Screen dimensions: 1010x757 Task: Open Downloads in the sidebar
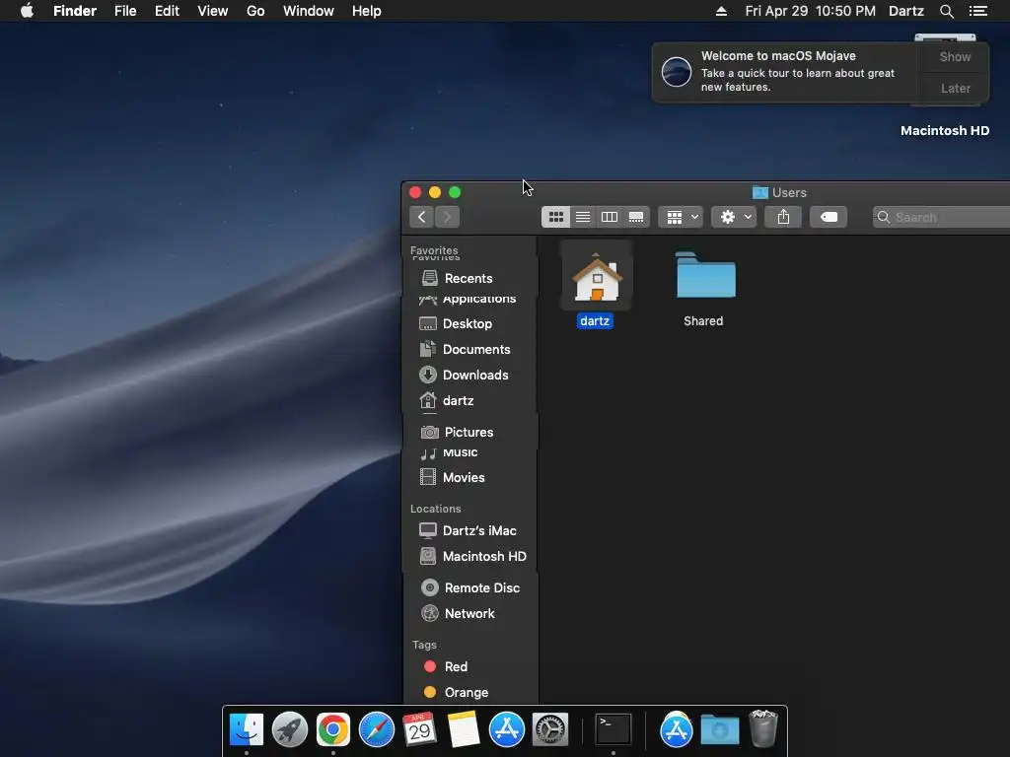pyautogui.click(x=475, y=376)
